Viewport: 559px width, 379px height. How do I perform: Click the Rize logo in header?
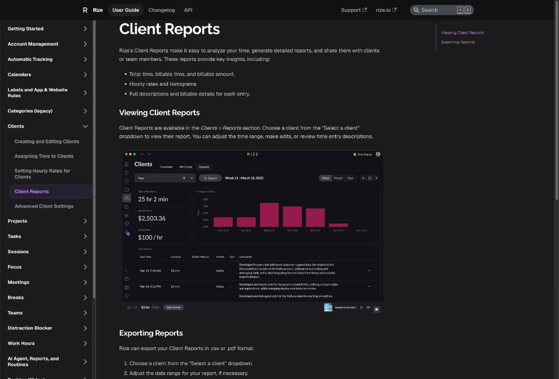tap(92, 10)
